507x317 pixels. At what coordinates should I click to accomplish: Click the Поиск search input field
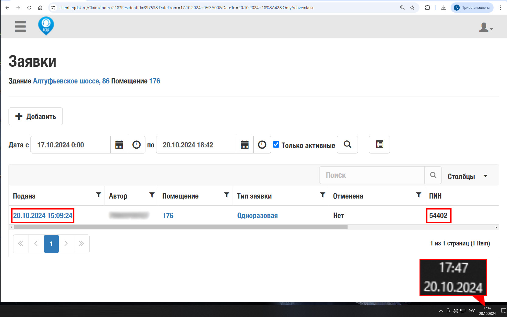(372, 175)
